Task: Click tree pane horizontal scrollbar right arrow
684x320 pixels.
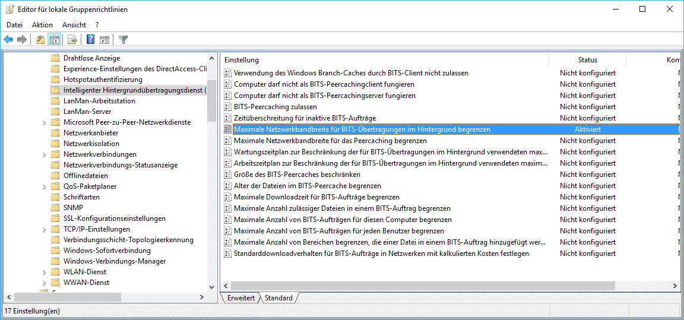Action: click(201, 297)
